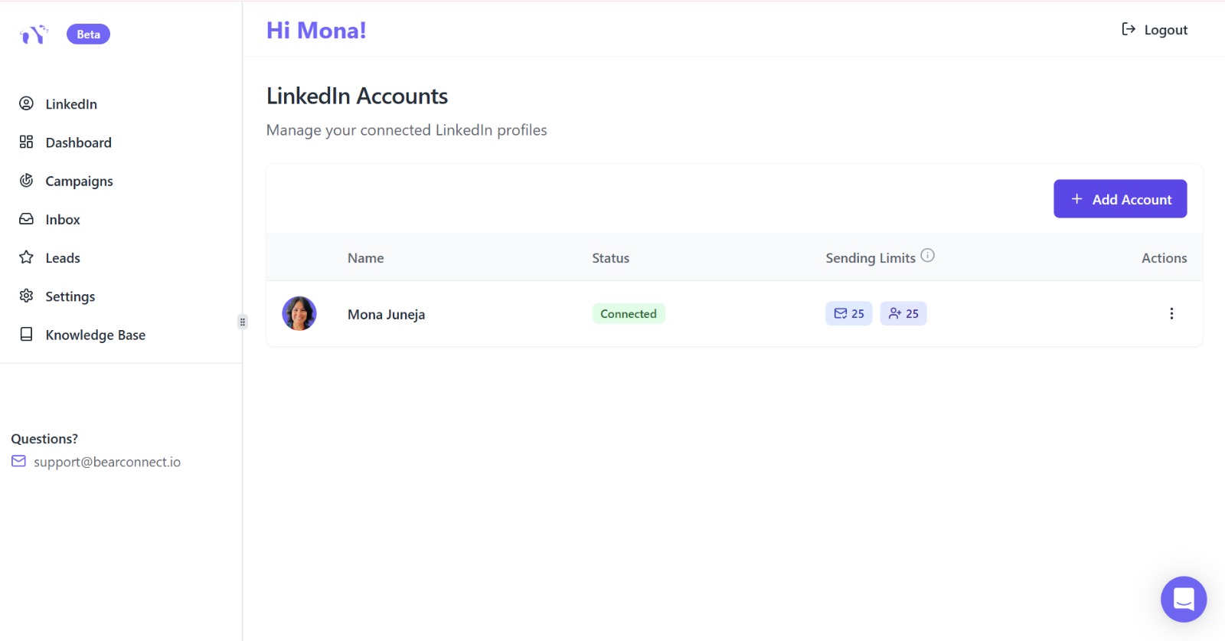Click the Sending Limits info icon
The height and width of the screenshot is (641, 1225).
coord(927,256)
